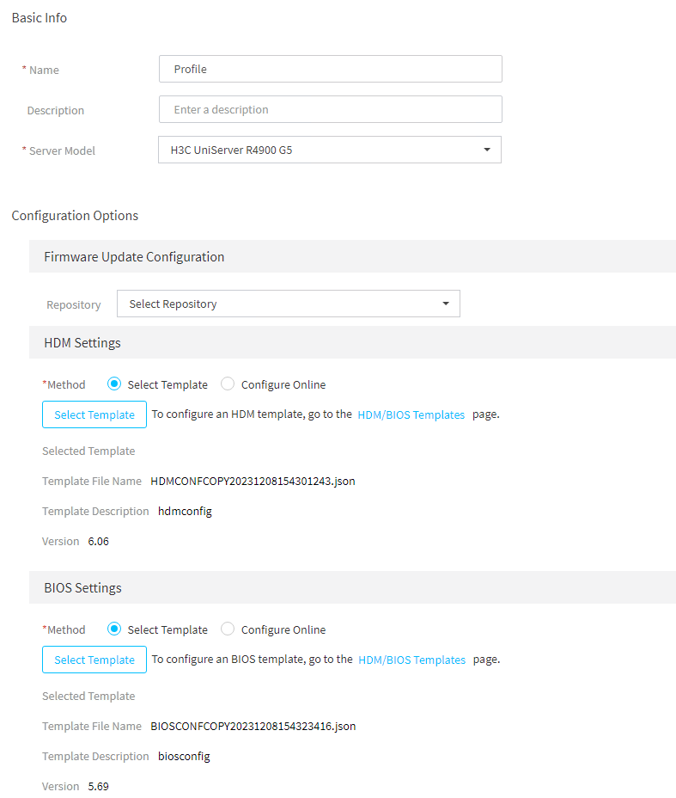Focus the Name field containing Profile

click(331, 69)
